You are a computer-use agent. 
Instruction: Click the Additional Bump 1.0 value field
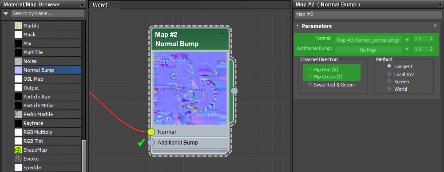click(421, 49)
